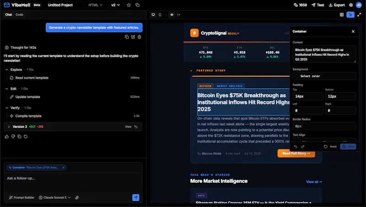Expand the Version 2 diff row
This screenshot has width=366, height=207.
(x=9, y=127)
